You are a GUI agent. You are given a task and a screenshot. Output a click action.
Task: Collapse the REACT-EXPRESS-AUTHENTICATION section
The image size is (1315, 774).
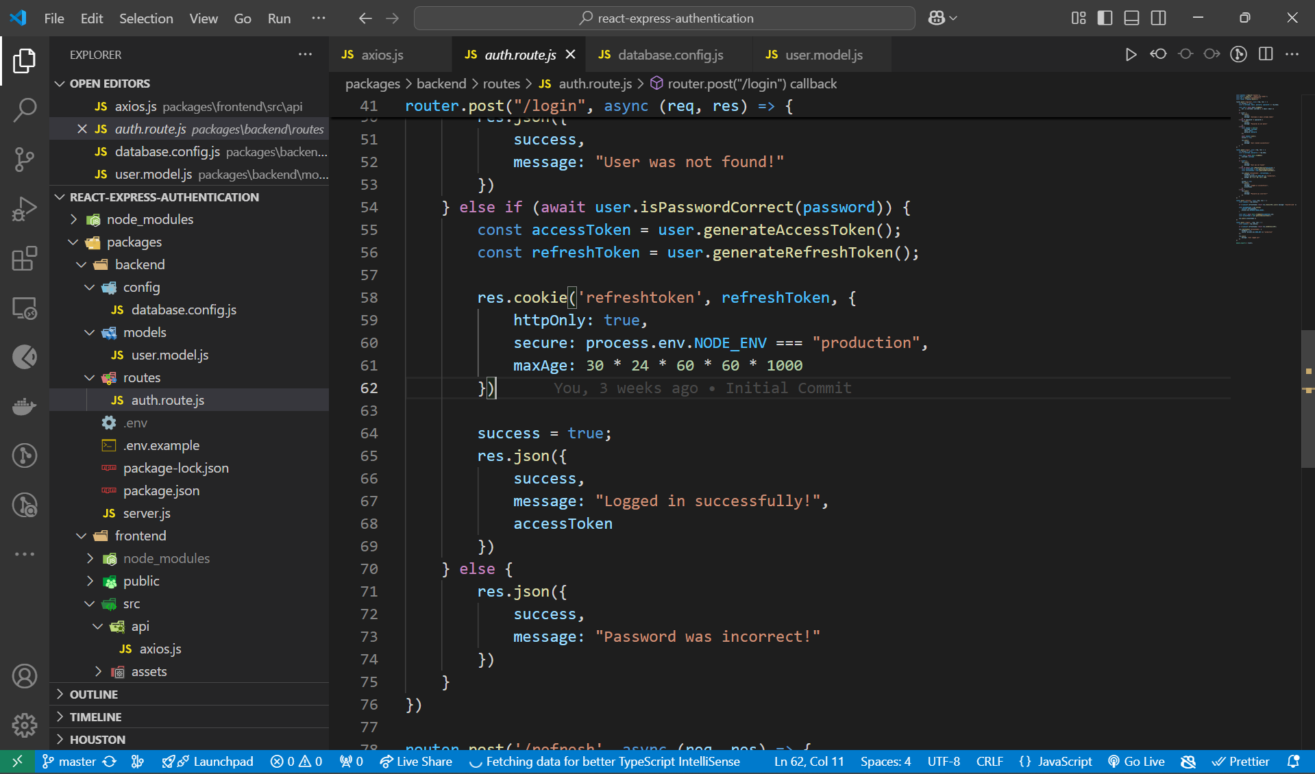point(189,197)
